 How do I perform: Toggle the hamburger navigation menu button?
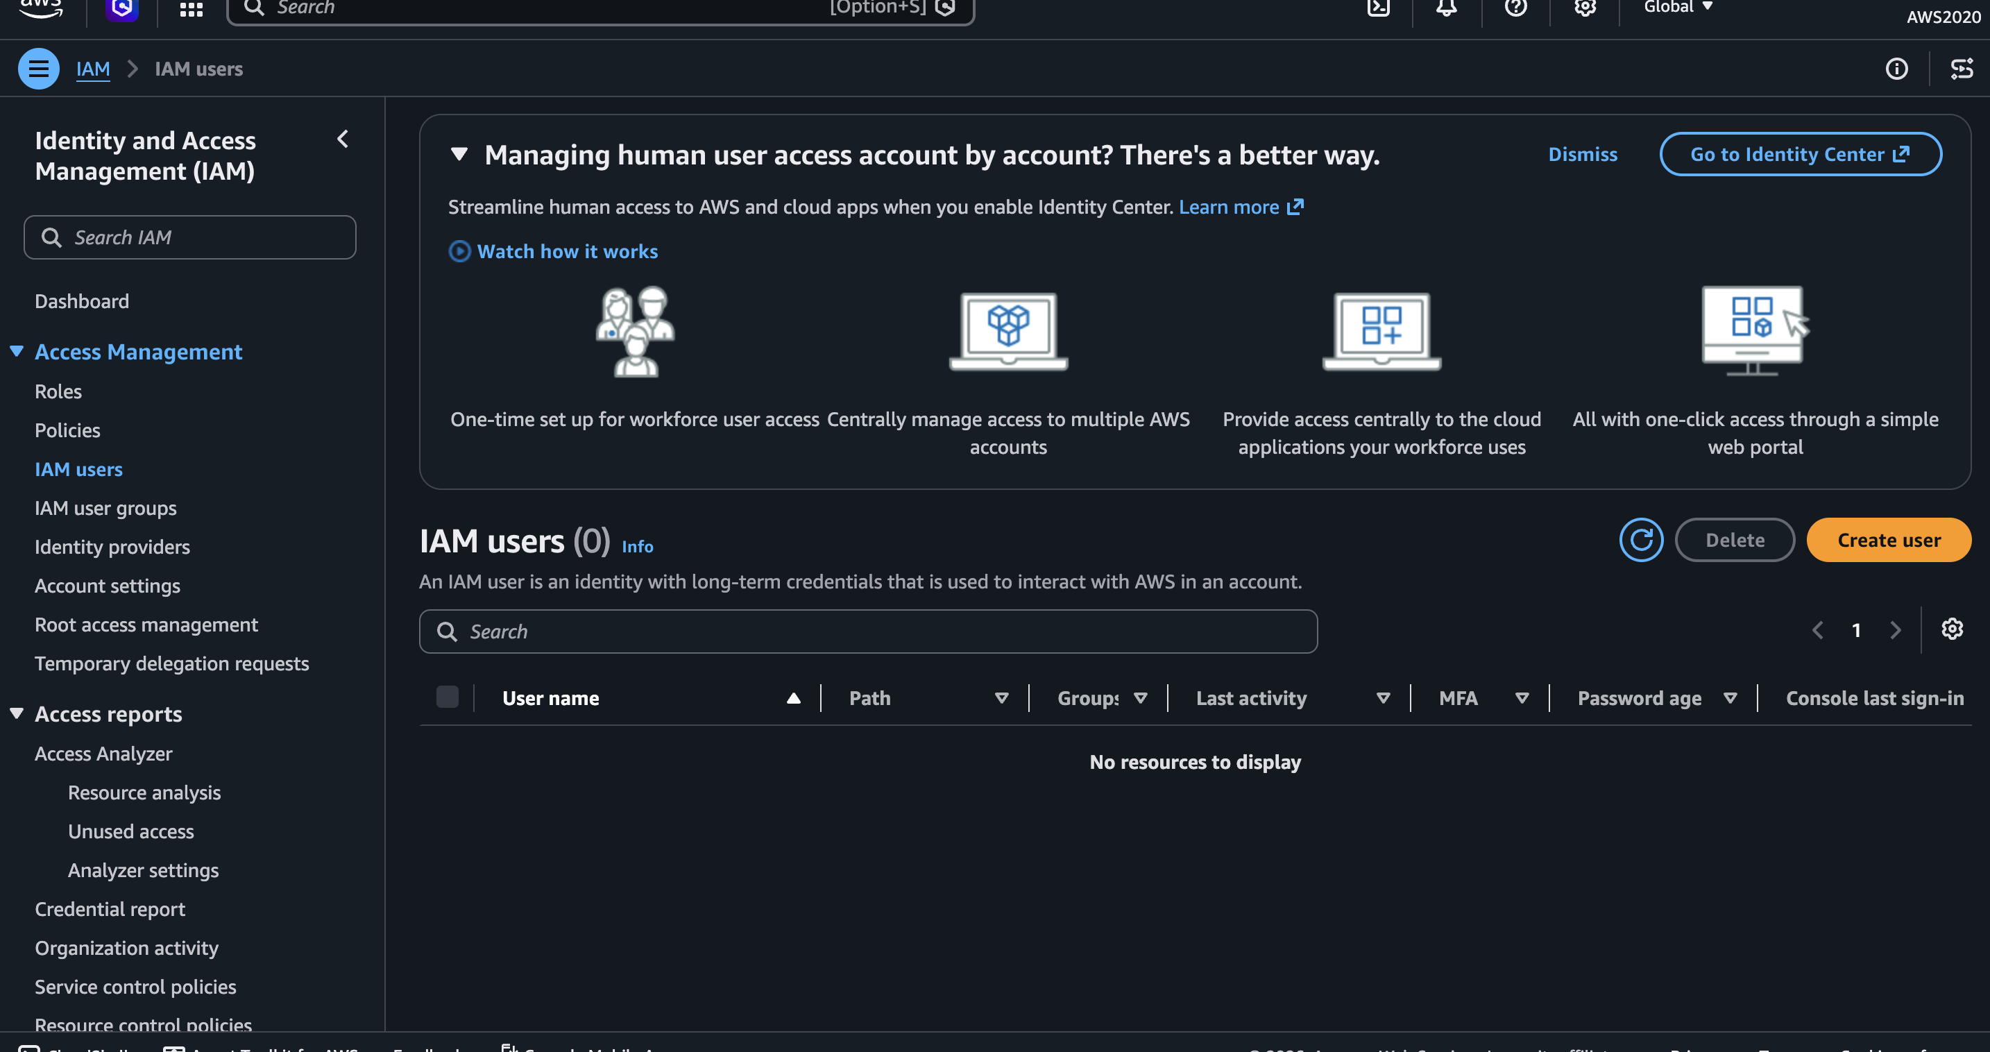(x=39, y=69)
